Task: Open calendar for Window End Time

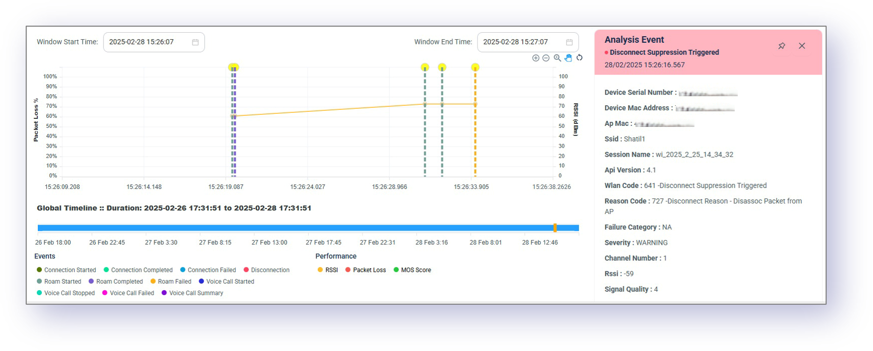Action: (569, 42)
